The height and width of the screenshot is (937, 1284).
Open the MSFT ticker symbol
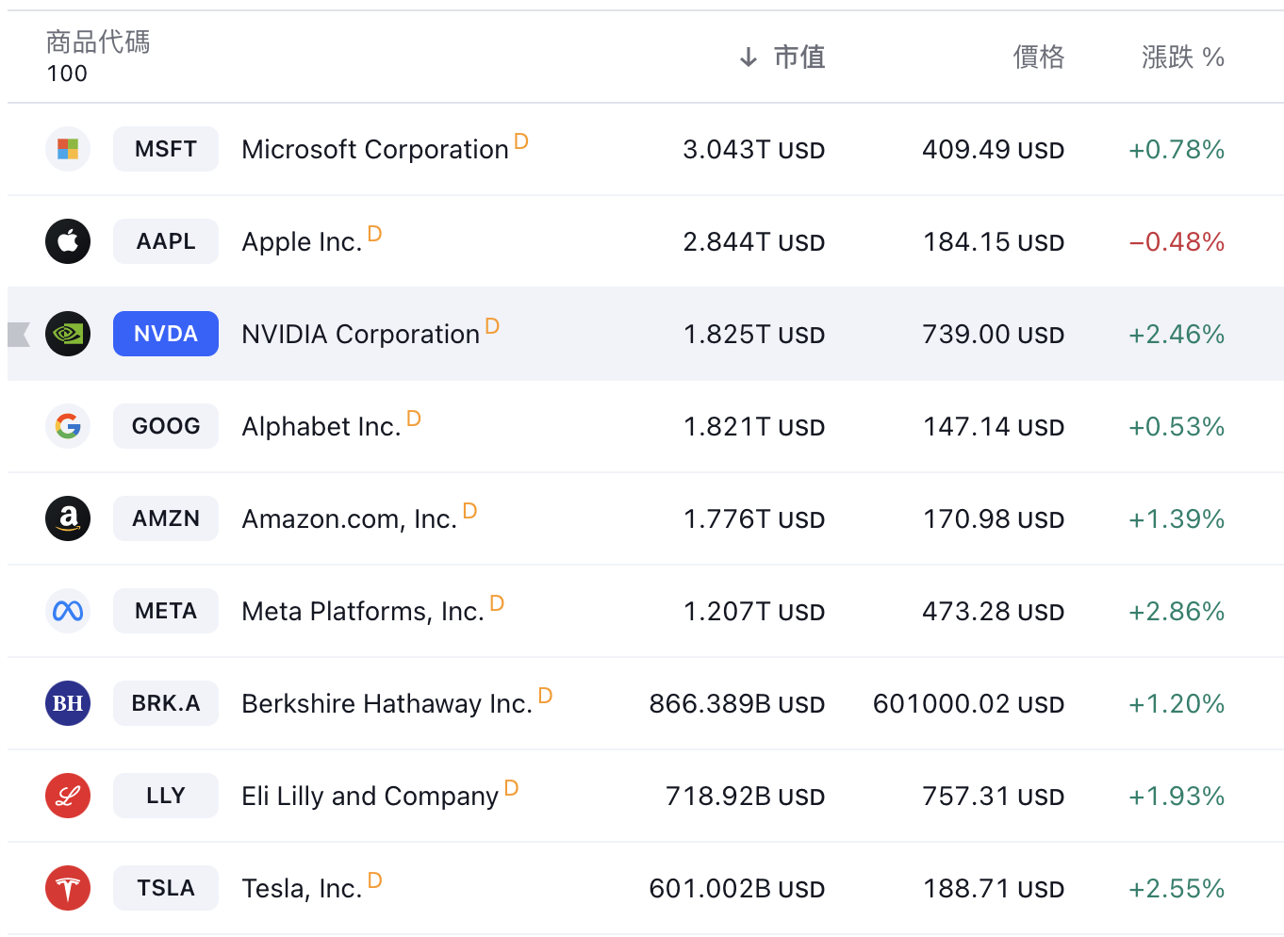166,149
